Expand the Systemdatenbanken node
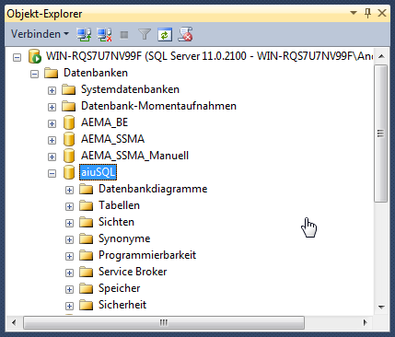The width and height of the screenshot is (395, 337). click(x=52, y=90)
